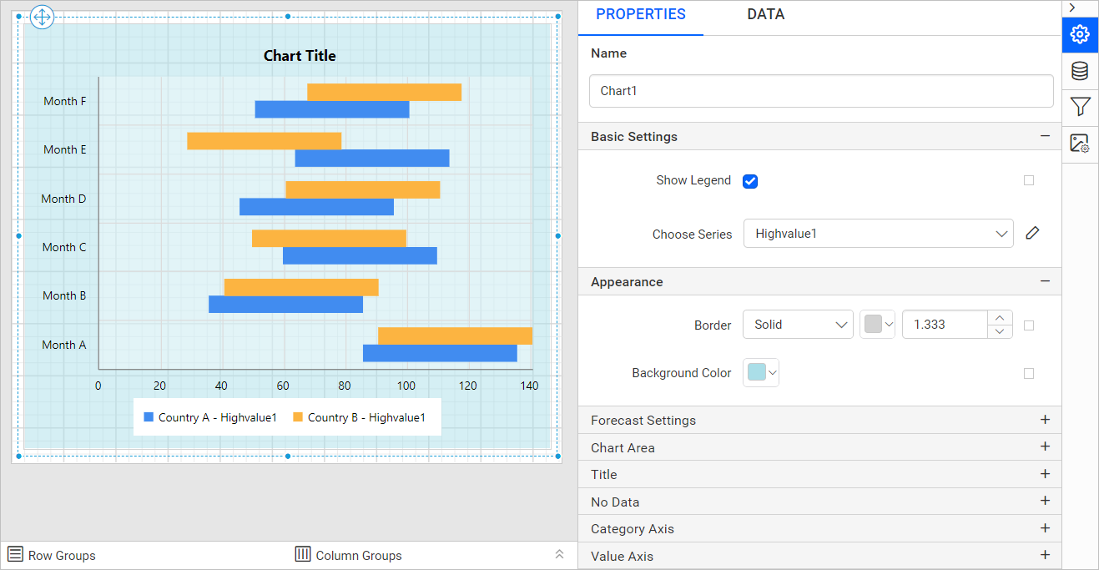Open the Border style Solid dropdown
Image resolution: width=1099 pixels, height=570 pixels.
(x=797, y=325)
